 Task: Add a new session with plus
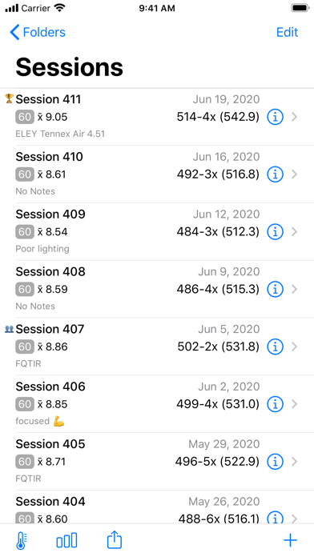290,541
